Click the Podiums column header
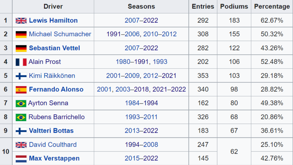 click(234, 7)
